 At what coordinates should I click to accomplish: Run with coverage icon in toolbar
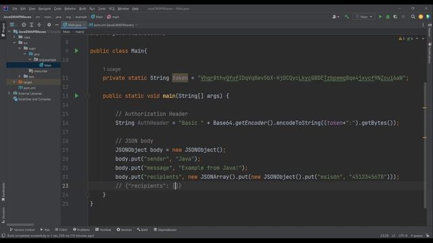395,17
